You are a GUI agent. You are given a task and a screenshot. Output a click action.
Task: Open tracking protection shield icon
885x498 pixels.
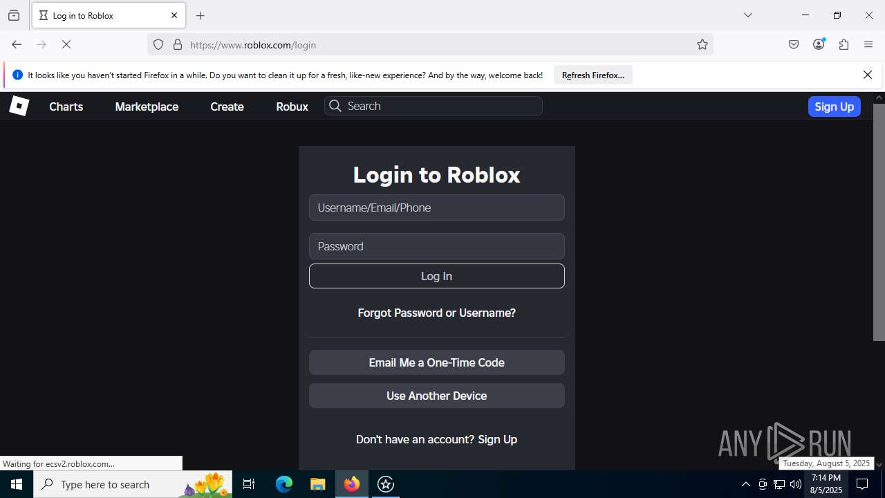coord(158,44)
